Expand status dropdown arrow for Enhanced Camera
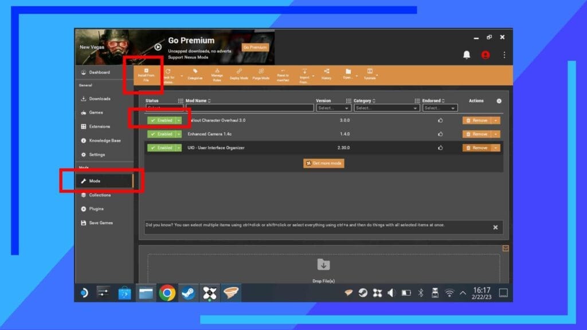The image size is (587, 330). click(179, 134)
